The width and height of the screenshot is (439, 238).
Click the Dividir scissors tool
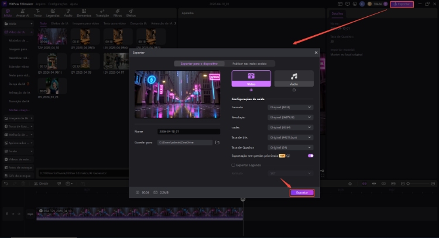(41, 184)
